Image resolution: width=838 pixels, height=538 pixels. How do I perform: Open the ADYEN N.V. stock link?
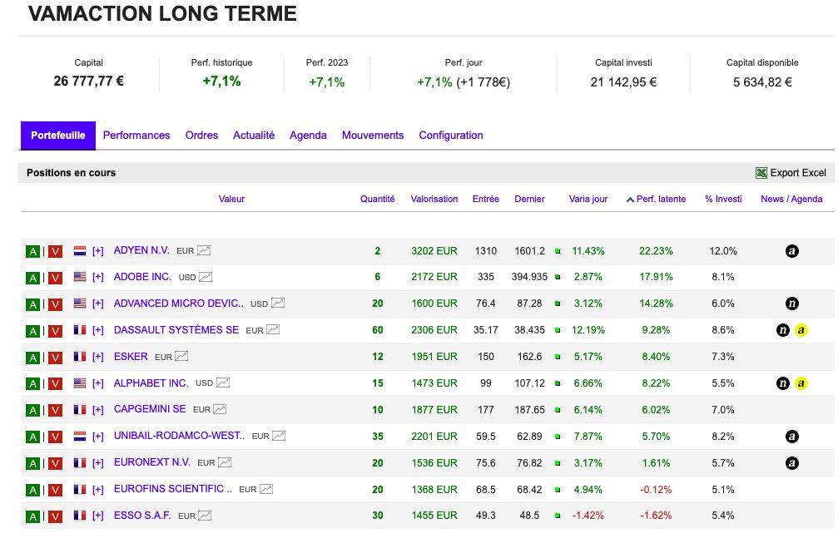coord(141,250)
